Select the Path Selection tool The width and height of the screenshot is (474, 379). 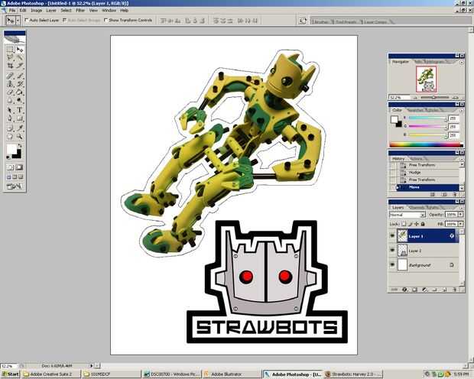(10, 110)
